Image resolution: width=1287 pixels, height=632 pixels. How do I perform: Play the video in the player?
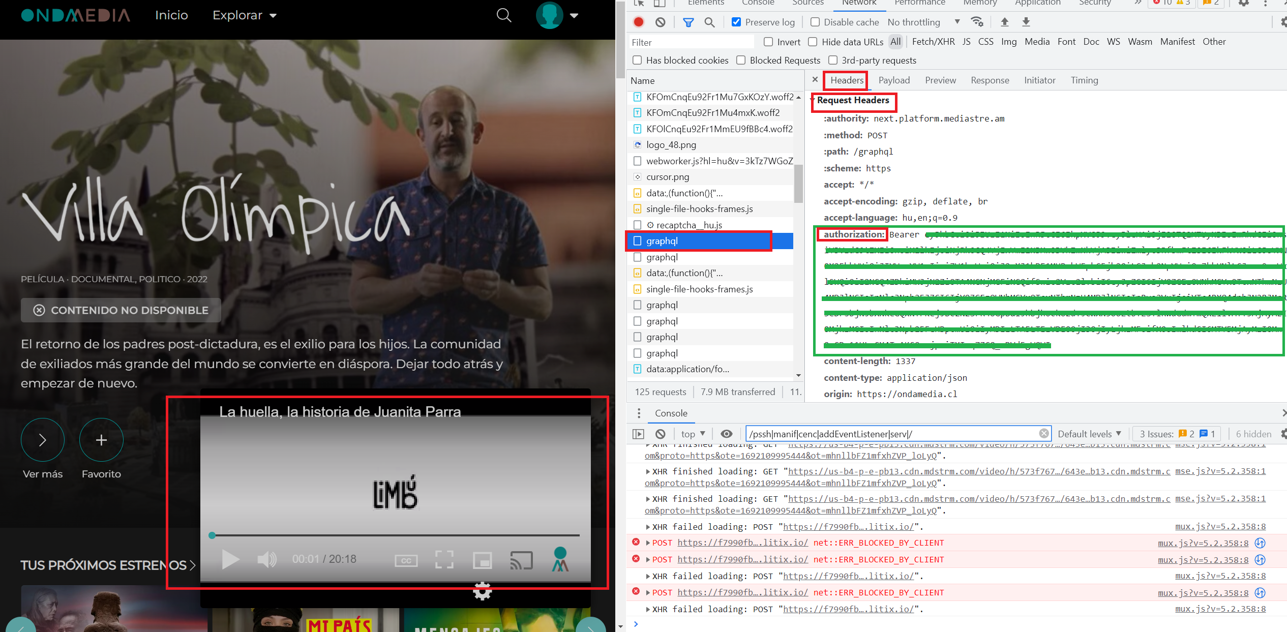coord(230,559)
